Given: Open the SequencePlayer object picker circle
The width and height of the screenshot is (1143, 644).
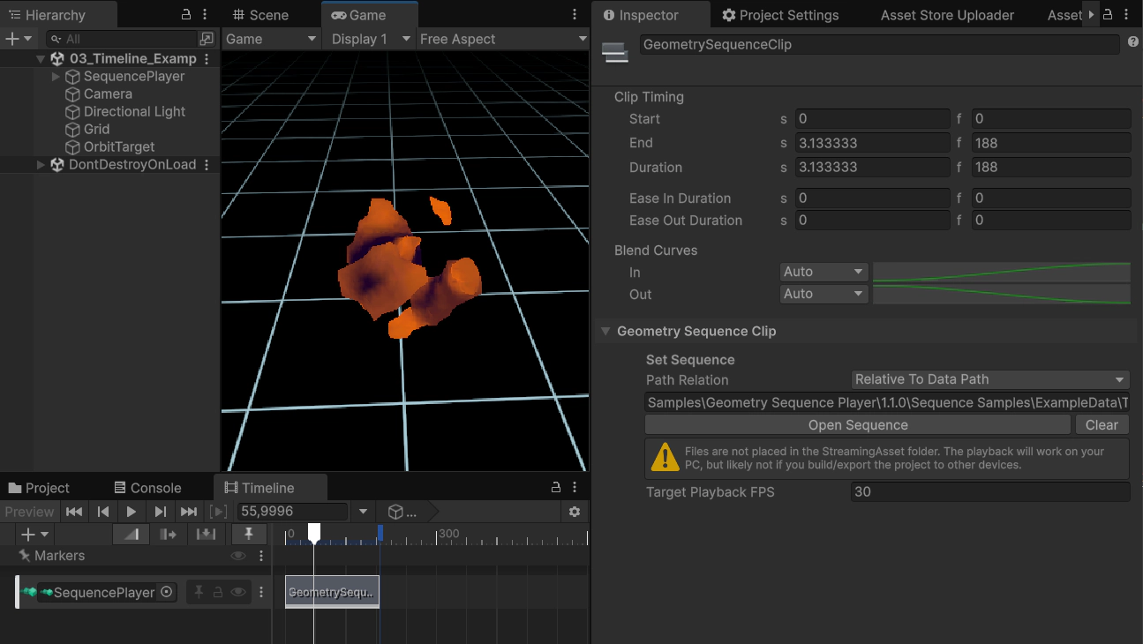Looking at the screenshot, I should point(168,592).
